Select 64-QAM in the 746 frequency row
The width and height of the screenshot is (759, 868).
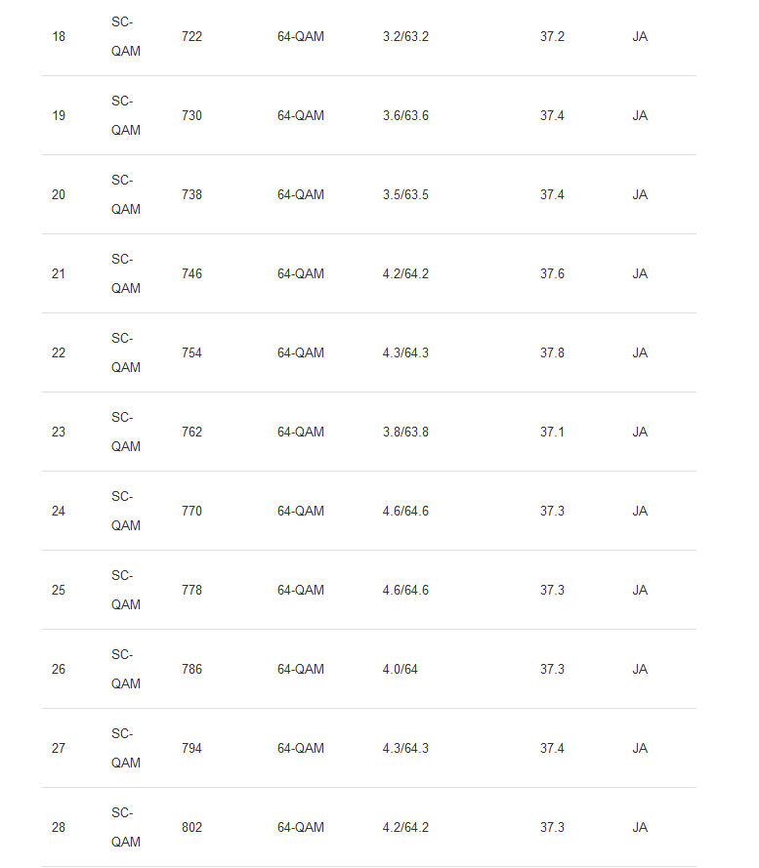(x=300, y=274)
